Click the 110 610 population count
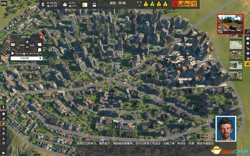Image resolution: width=250 pixels, height=156 pixels. pyautogui.click(x=72, y=3)
